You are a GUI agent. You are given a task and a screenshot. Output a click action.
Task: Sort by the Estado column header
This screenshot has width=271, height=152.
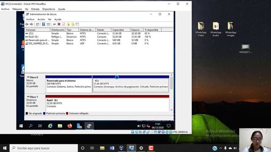(x=103, y=30)
